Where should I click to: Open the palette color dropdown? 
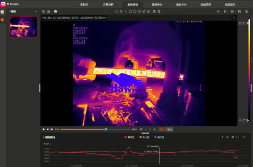tap(56, 11)
